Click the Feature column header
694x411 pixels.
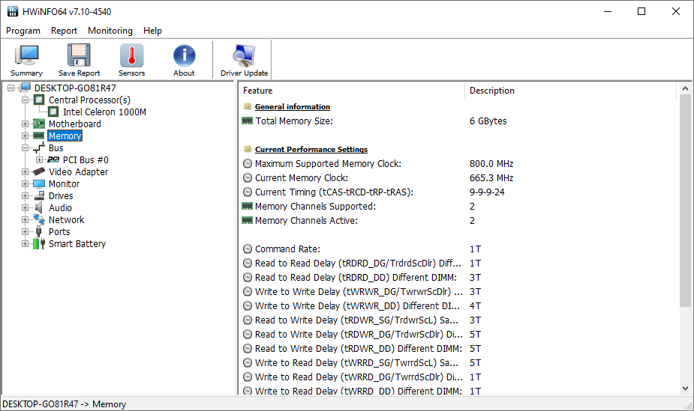coord(351,90)
